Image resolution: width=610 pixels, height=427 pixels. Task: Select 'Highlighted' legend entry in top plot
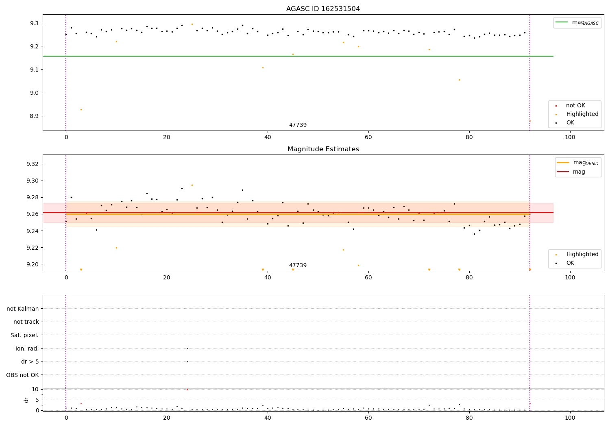(582, 114)
